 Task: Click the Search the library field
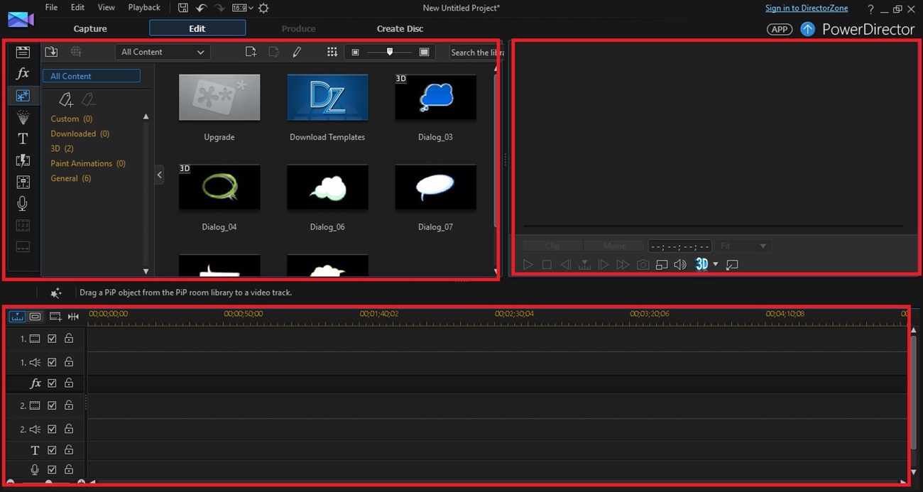pos(476,53)
